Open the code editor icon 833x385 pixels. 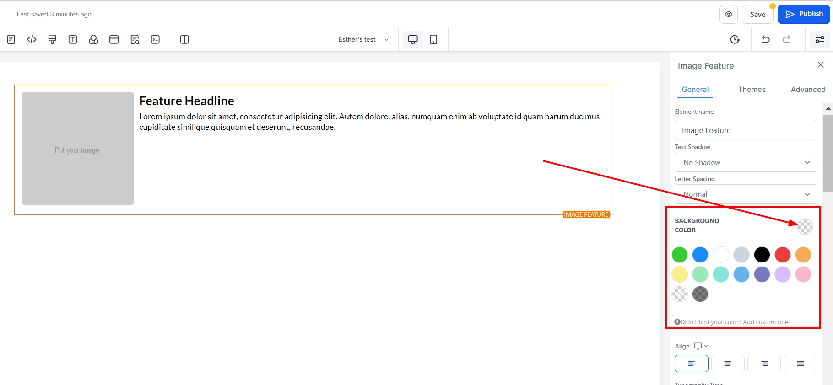tap(32, 40)
